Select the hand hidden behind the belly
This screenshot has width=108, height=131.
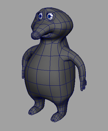(x=23, y=74)
